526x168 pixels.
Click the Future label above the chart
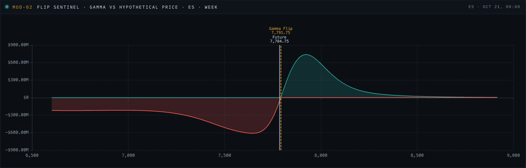click(x=279, y=37)
